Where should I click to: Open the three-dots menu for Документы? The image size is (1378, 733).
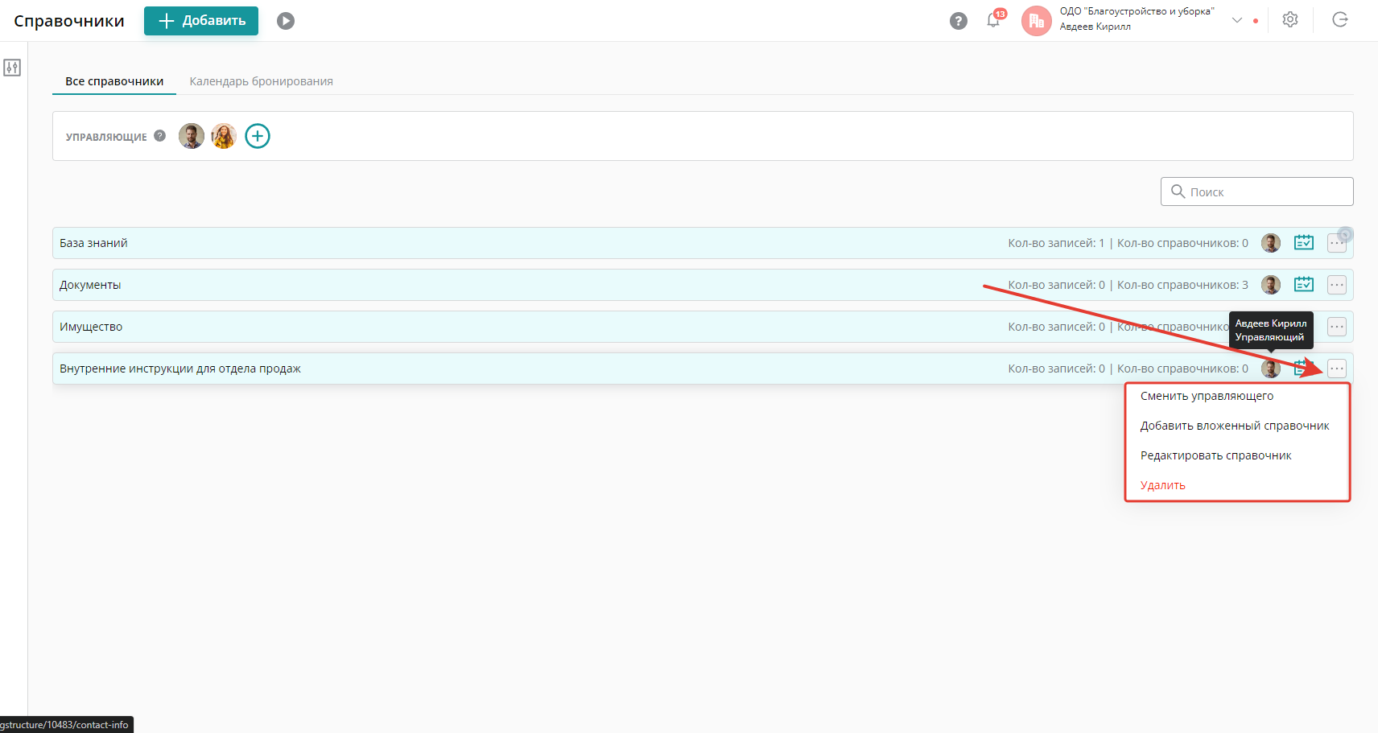coord(1337,285)
